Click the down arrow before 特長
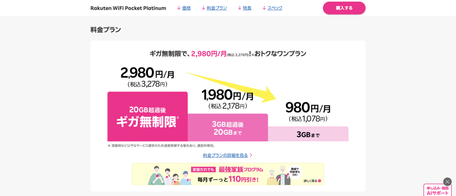Screen dimensions: 456x196 pos(240,8)
